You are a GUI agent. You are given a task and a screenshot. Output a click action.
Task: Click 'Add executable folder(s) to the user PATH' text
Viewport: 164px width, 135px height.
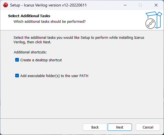point(54,76)
